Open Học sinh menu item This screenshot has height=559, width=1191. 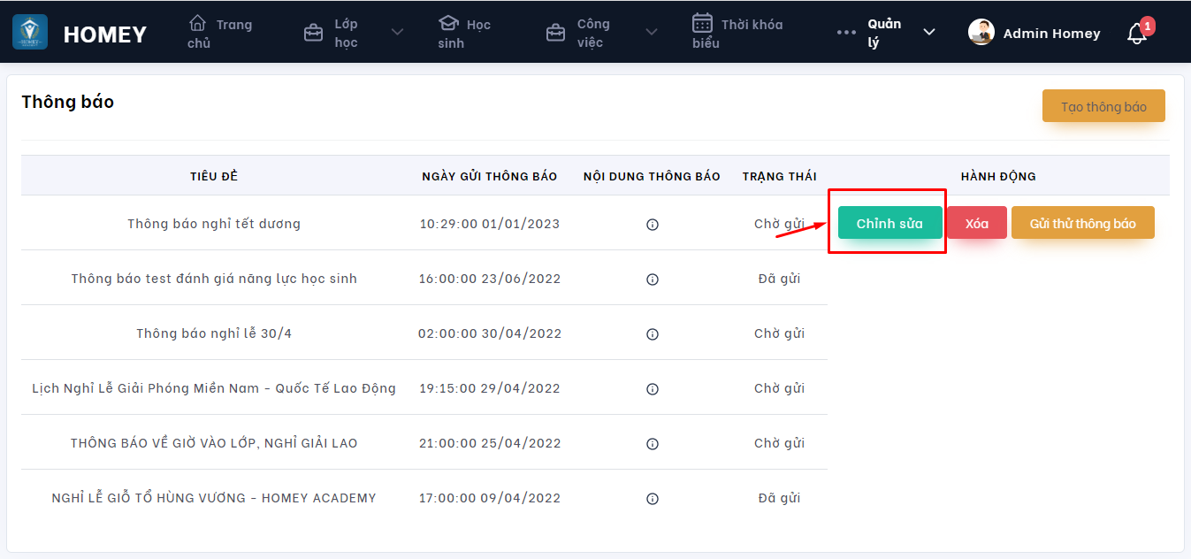(x=464, y=33)
